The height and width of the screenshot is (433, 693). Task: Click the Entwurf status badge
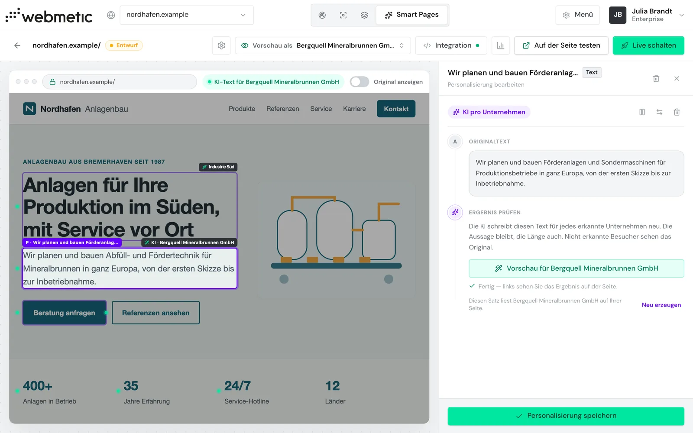(x=124, y=45)
